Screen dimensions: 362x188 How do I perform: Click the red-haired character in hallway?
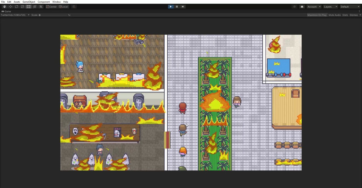183,108
